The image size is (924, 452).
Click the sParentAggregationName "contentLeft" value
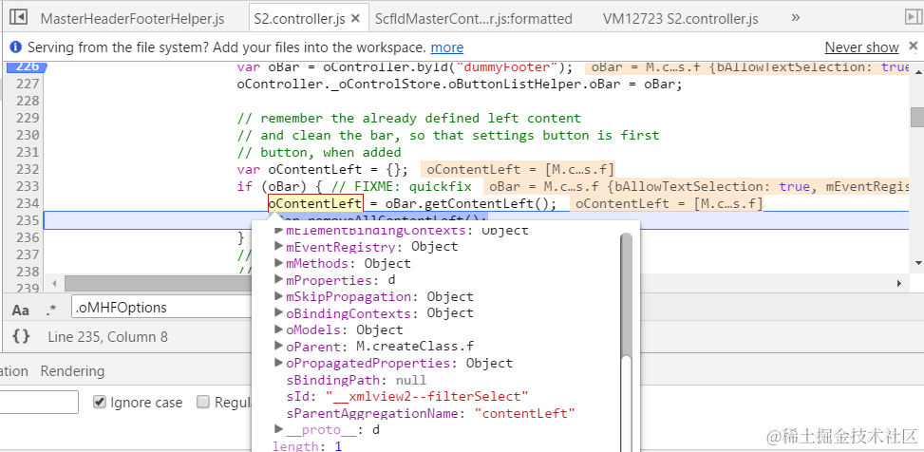pos(524,413)
